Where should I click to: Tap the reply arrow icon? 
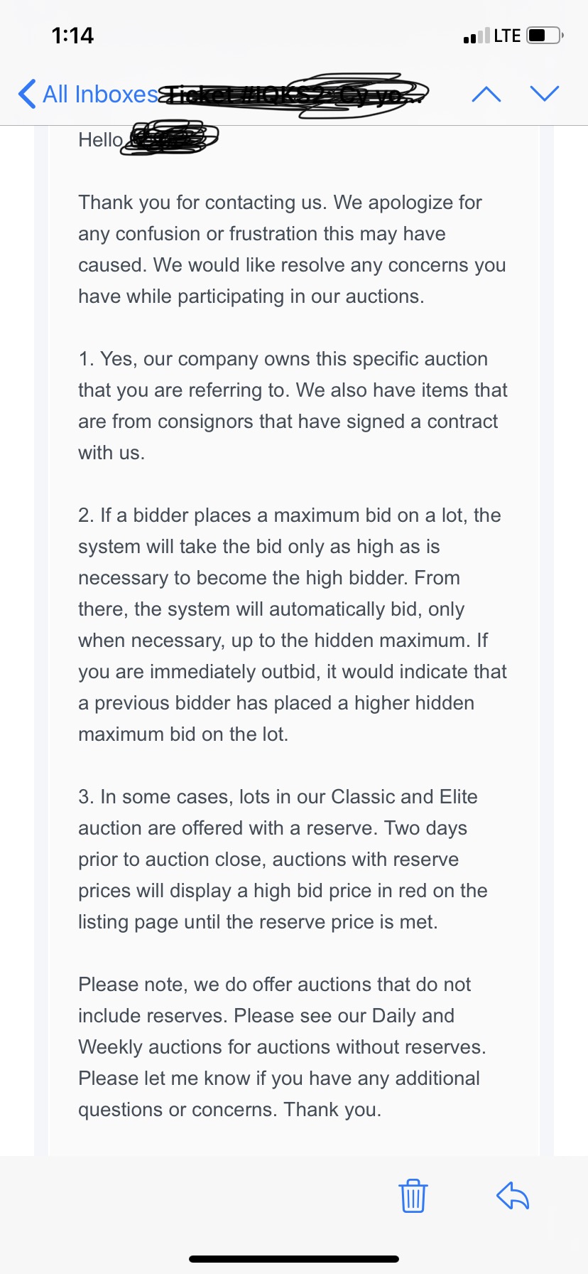pyautogui.click(x=513, y=1195)
